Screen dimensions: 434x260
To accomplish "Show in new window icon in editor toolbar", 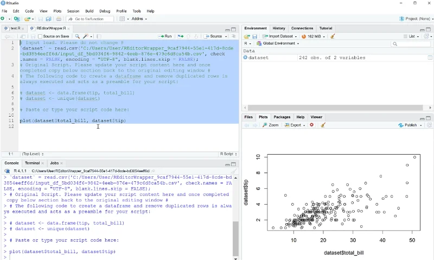I will pos(23,36).
